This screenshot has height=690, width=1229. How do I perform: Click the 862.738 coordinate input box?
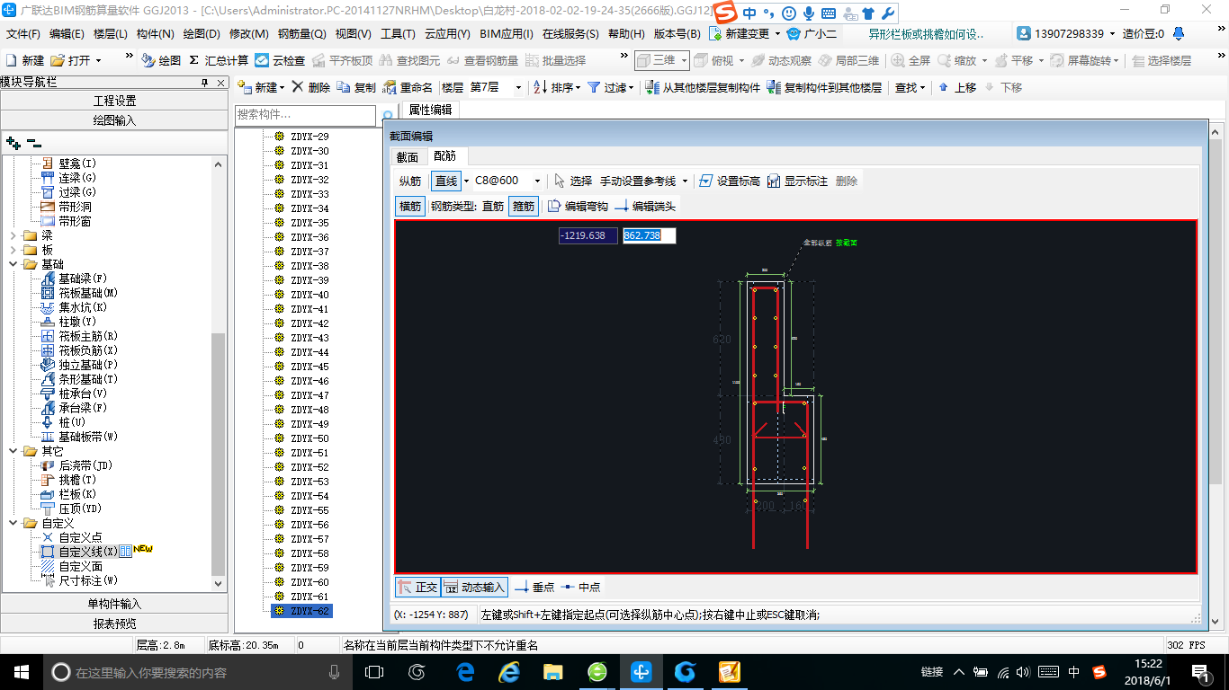649,235
